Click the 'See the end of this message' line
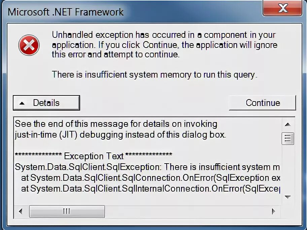Screen dimensions: 307x230 tap(116, 124)
